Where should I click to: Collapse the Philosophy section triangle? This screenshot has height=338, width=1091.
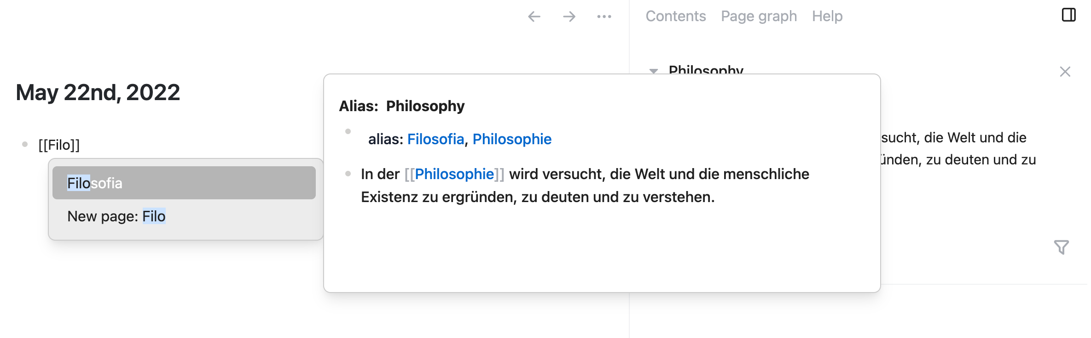(653, 71)
